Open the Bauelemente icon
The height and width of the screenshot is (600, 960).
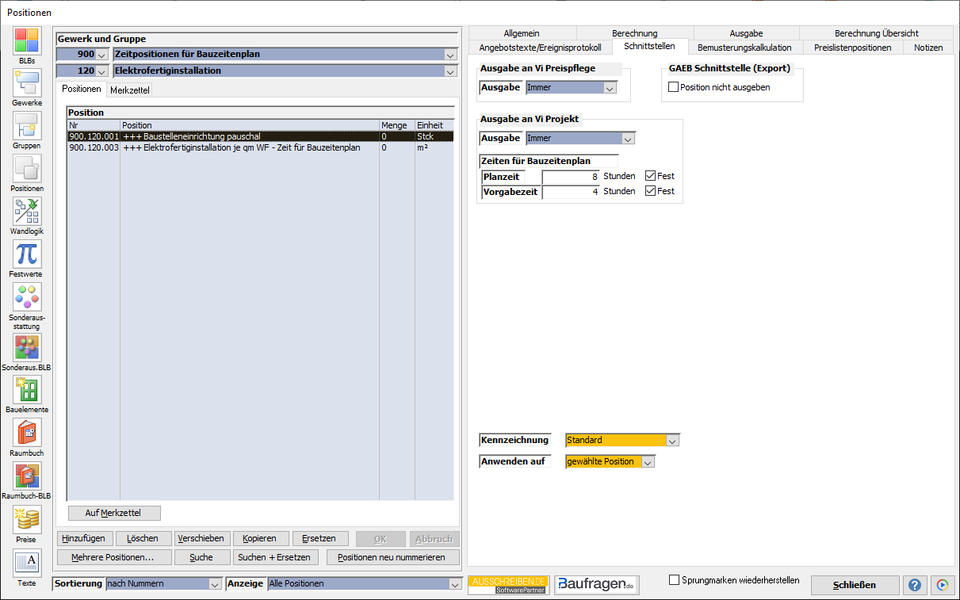pos(27,390)
